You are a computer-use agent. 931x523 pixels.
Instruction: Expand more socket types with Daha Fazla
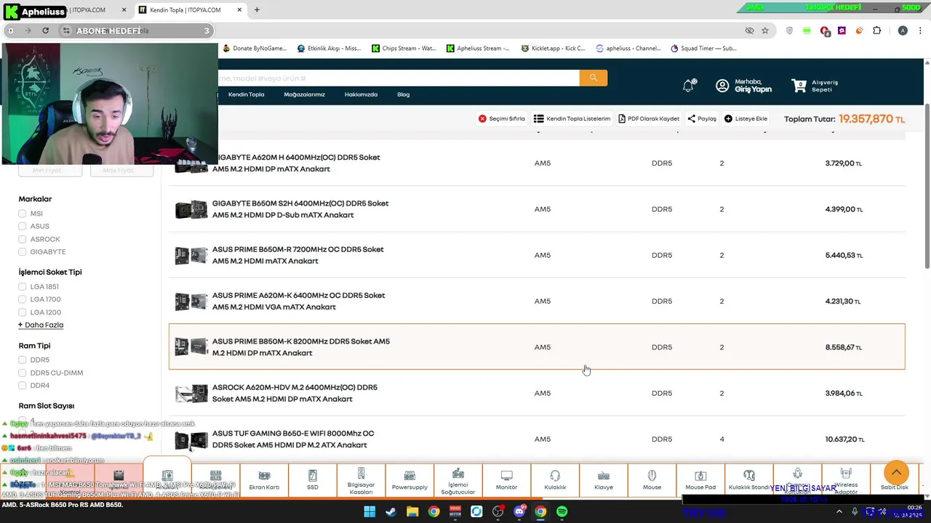[x=41, y=325]
